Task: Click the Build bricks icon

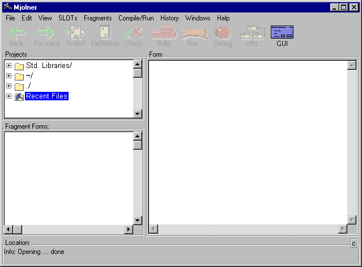Action: click(x=164, y=33)
